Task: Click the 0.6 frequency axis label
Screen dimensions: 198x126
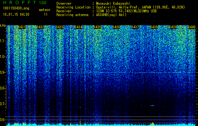Action: pos(3,120)
